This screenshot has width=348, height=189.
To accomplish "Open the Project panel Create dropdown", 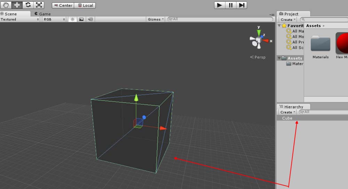I will (288, 19).
